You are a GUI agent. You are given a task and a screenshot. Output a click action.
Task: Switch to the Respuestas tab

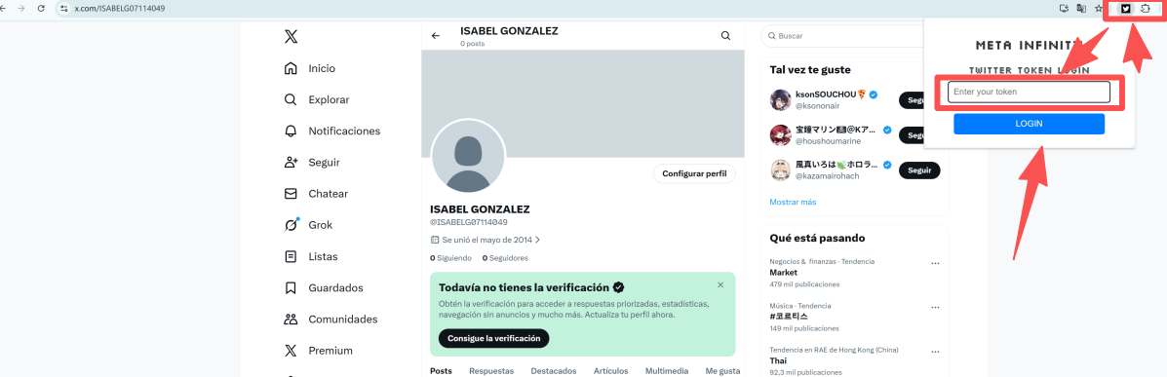pyautogui.click(x=491, y=370)
